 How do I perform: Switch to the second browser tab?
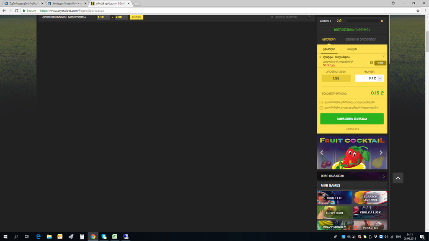pos(67,3)
